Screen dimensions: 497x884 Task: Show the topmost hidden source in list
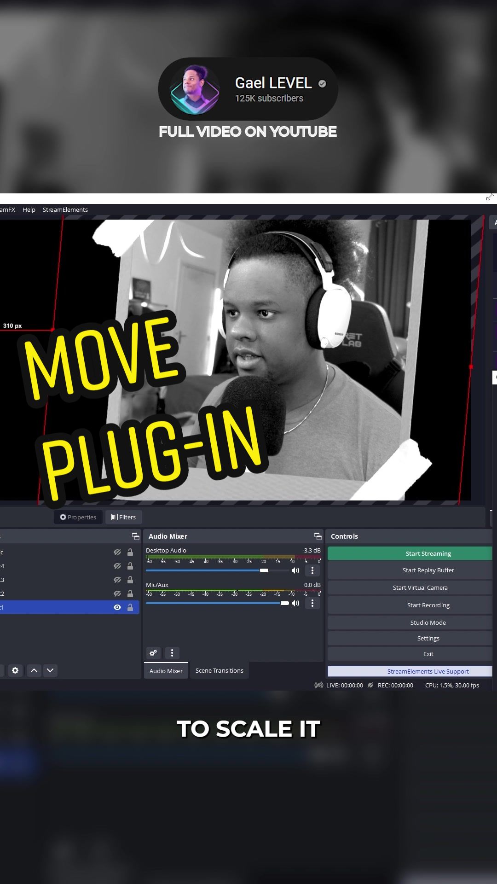pyautogui.click(x=117, y=552)
